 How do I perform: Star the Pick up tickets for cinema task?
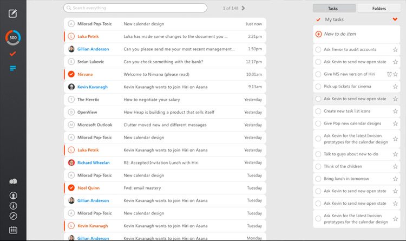click(x=395, y=87)
